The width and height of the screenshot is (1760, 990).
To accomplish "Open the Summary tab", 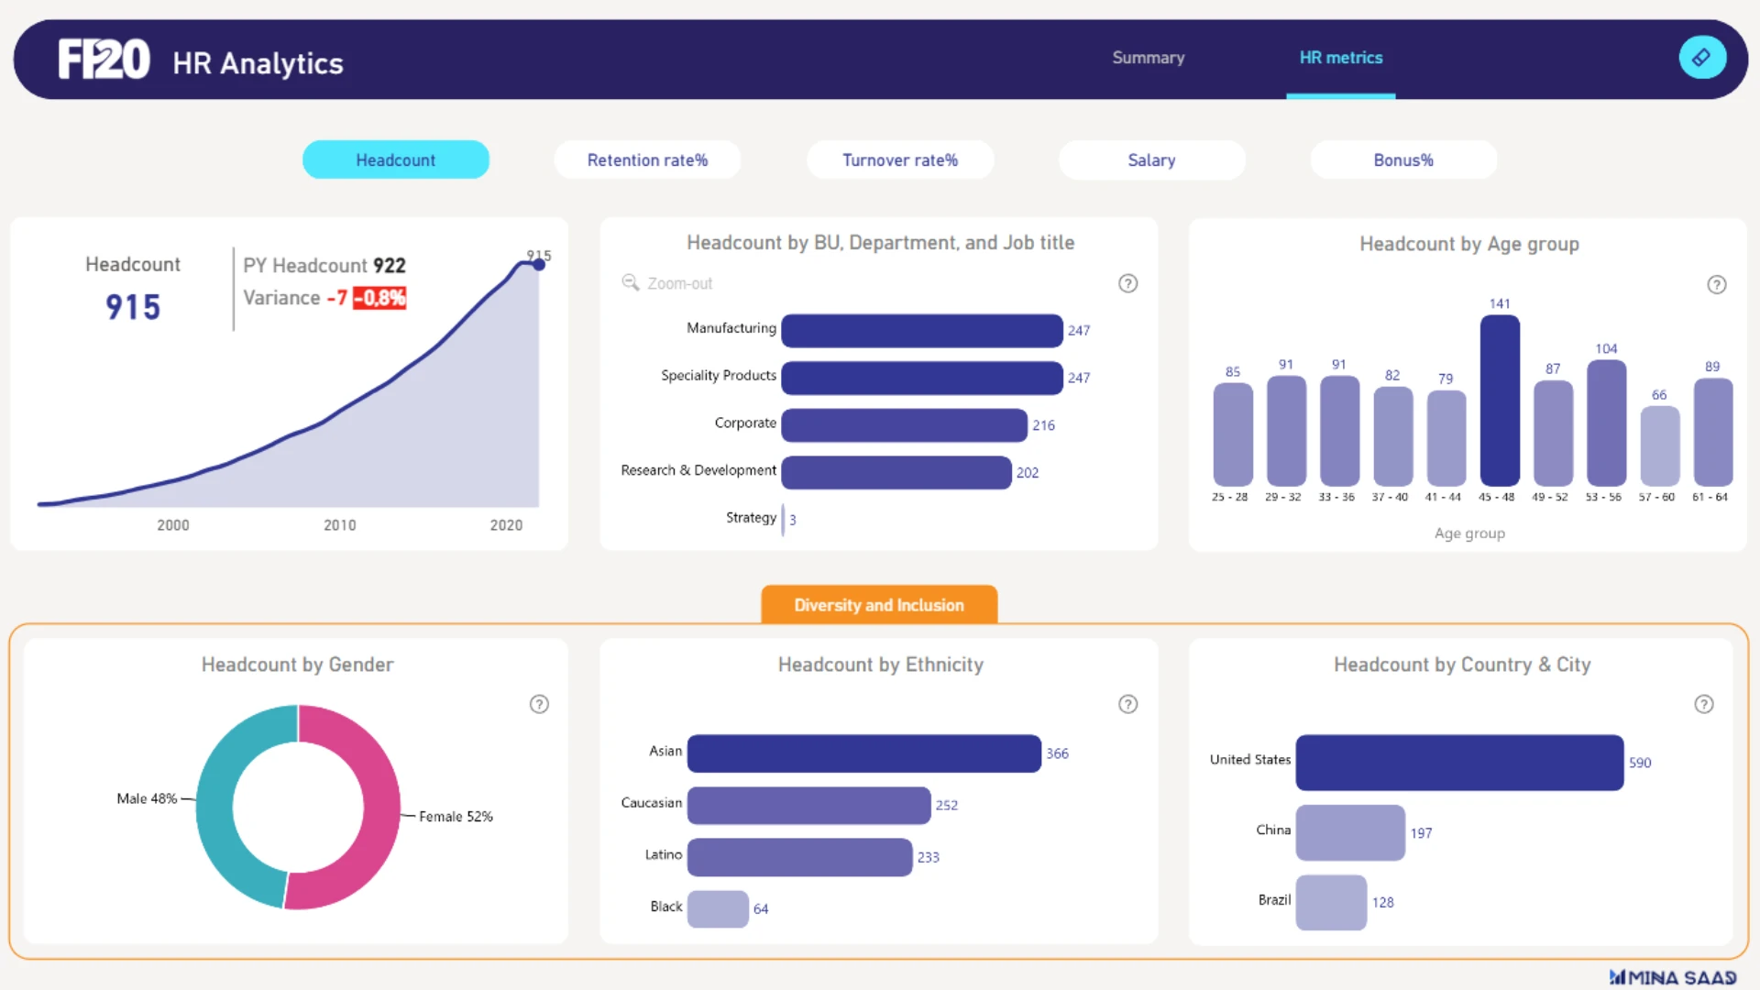I will pos(1148,58).
